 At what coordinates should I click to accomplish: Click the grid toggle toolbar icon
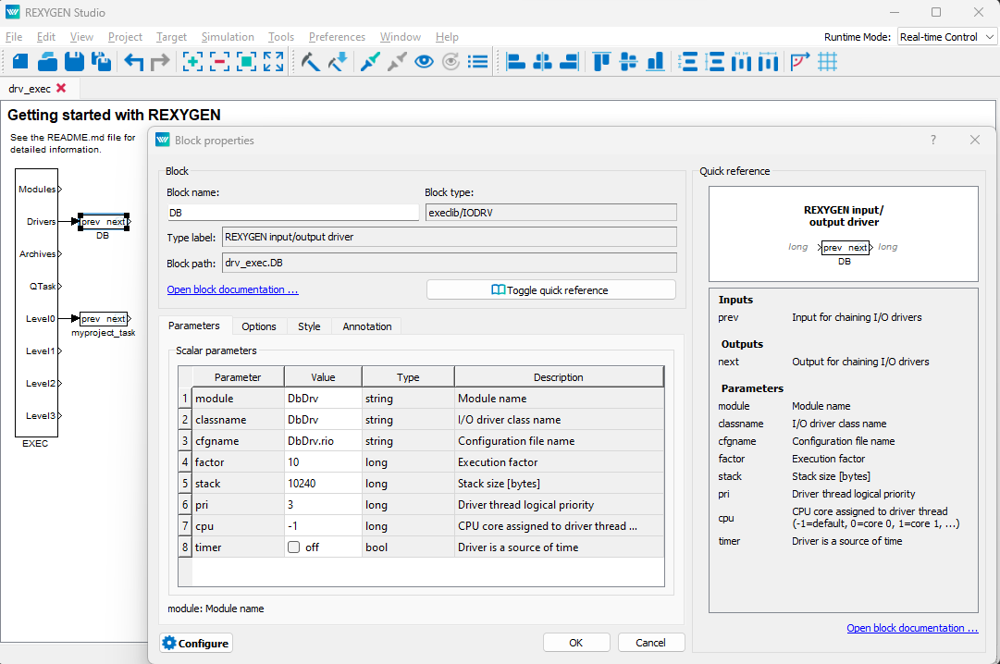(827, 62)
